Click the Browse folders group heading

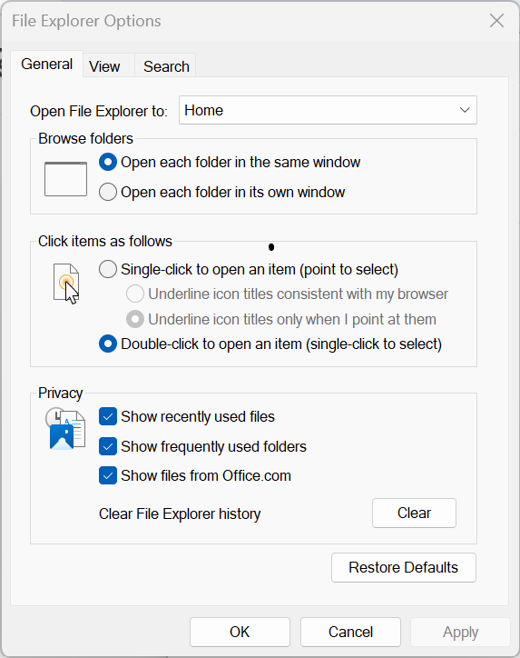(x=85, y=138)
